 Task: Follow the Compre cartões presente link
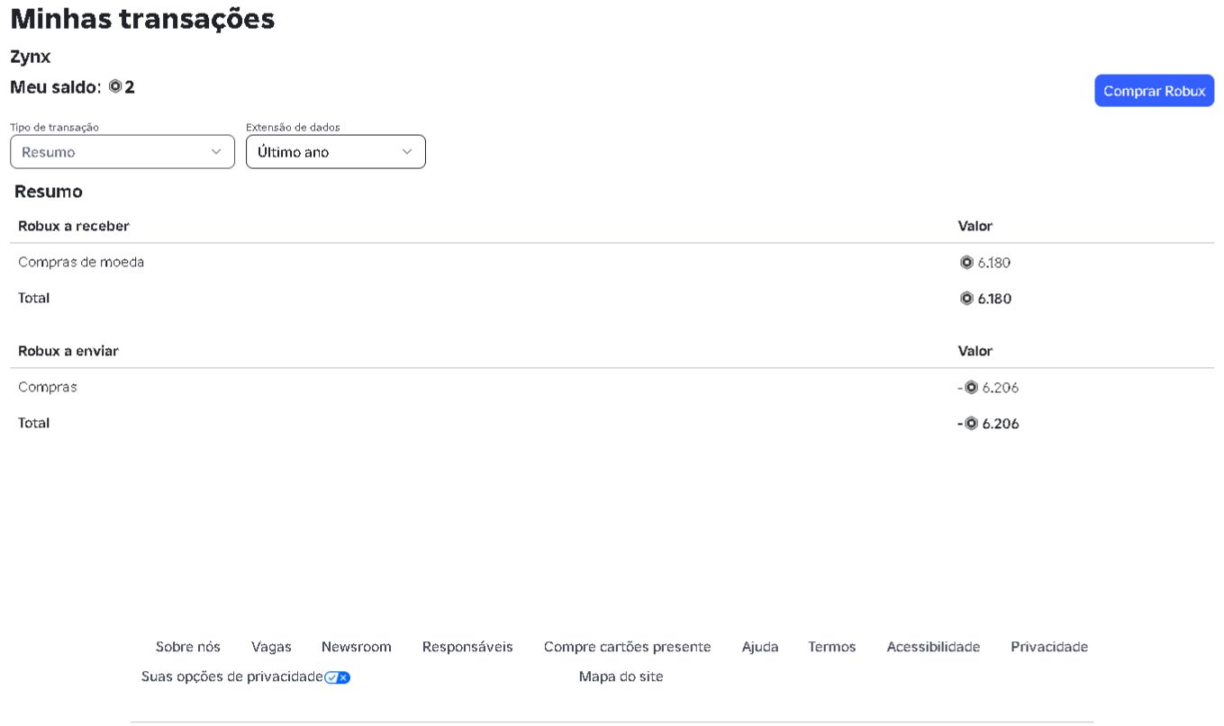tap(628, 647)
